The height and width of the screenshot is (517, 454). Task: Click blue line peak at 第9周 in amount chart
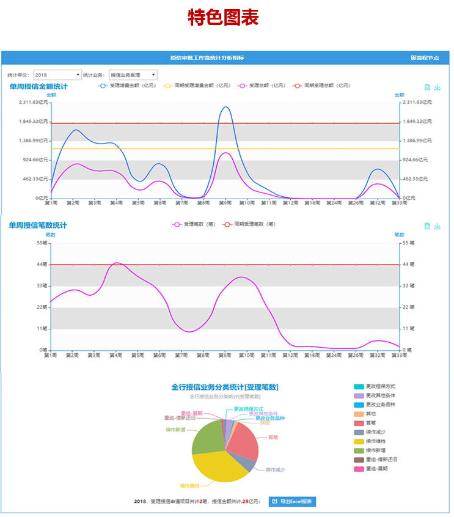pos(225,107)
